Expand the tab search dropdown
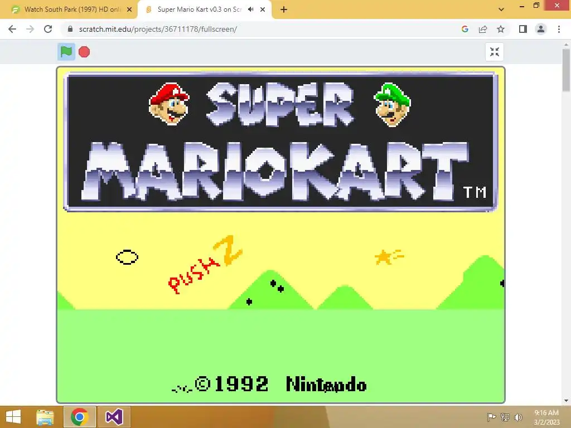 pos(501,9)
